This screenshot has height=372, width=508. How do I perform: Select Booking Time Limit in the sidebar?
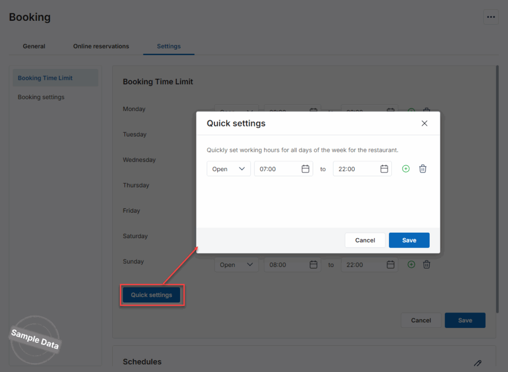pyautogui.click(x=45, y=78)
